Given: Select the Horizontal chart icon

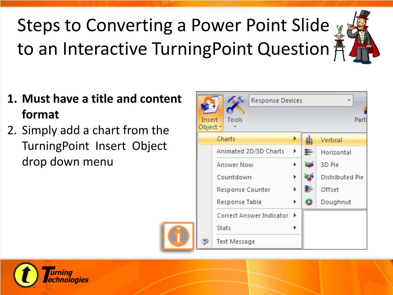Looking at the screenshot, I should 309,152.
